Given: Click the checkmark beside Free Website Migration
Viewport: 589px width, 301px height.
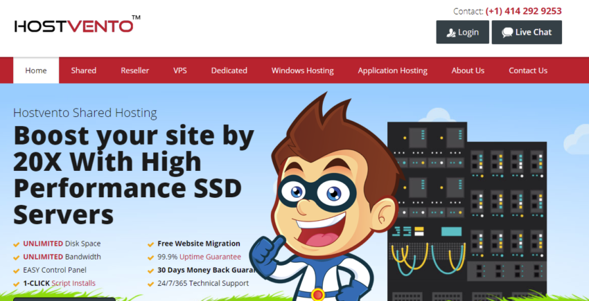Looking at the screenshot, I should [x=150, y=244].
